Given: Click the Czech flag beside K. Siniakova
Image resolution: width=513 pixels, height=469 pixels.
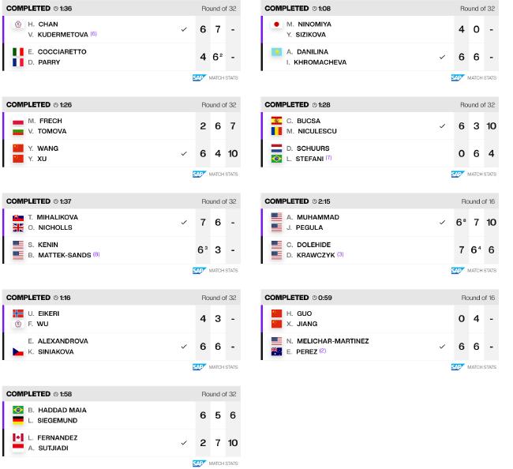Looking at the screenshot, I should pos(18,352).
